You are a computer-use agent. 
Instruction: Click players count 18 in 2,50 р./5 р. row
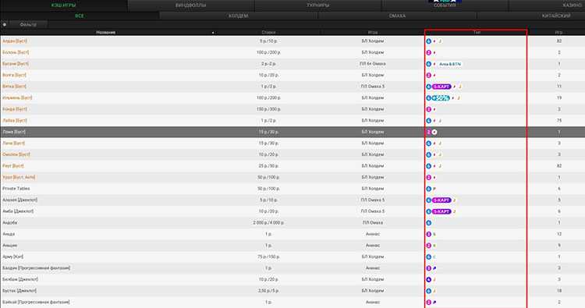point(559,291)
